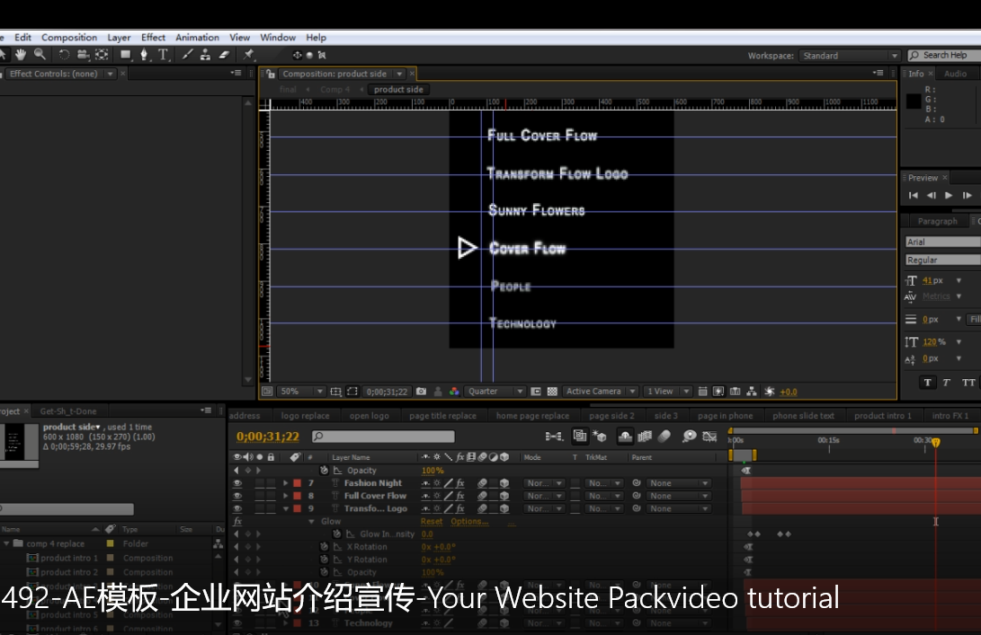981x635 pixels.
Task: Switch to the Audio panel tab
Action: click(955, 74)
